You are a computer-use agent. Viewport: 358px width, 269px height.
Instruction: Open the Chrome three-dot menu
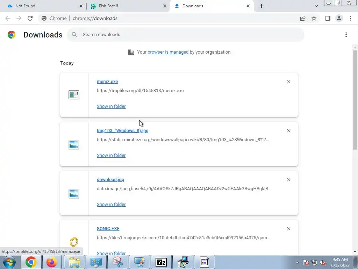350,18
